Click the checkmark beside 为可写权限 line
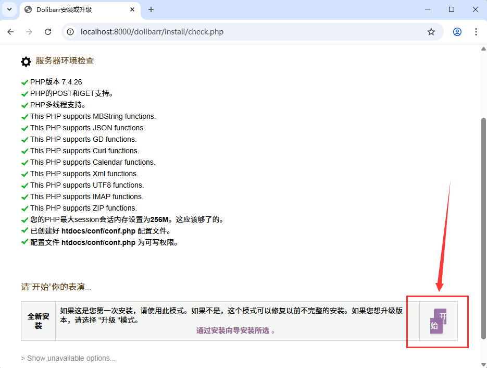 coord(25,242)
